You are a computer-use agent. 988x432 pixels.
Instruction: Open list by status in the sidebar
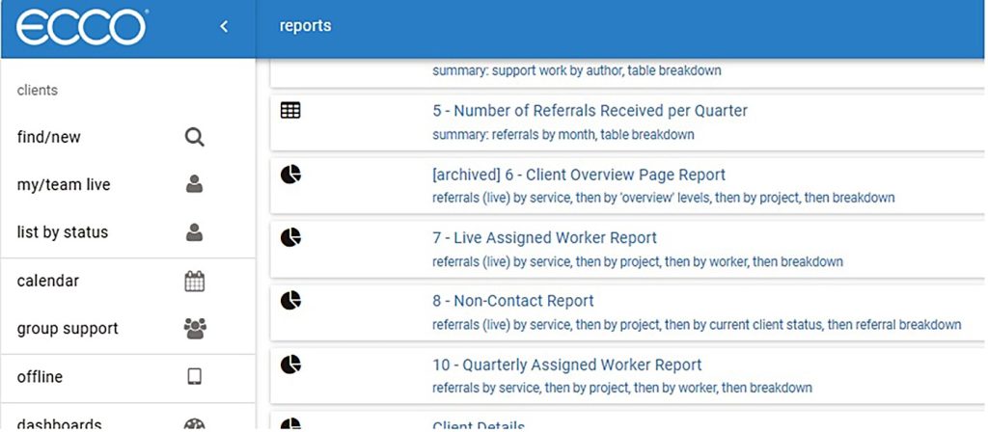(x=63, y=231)
